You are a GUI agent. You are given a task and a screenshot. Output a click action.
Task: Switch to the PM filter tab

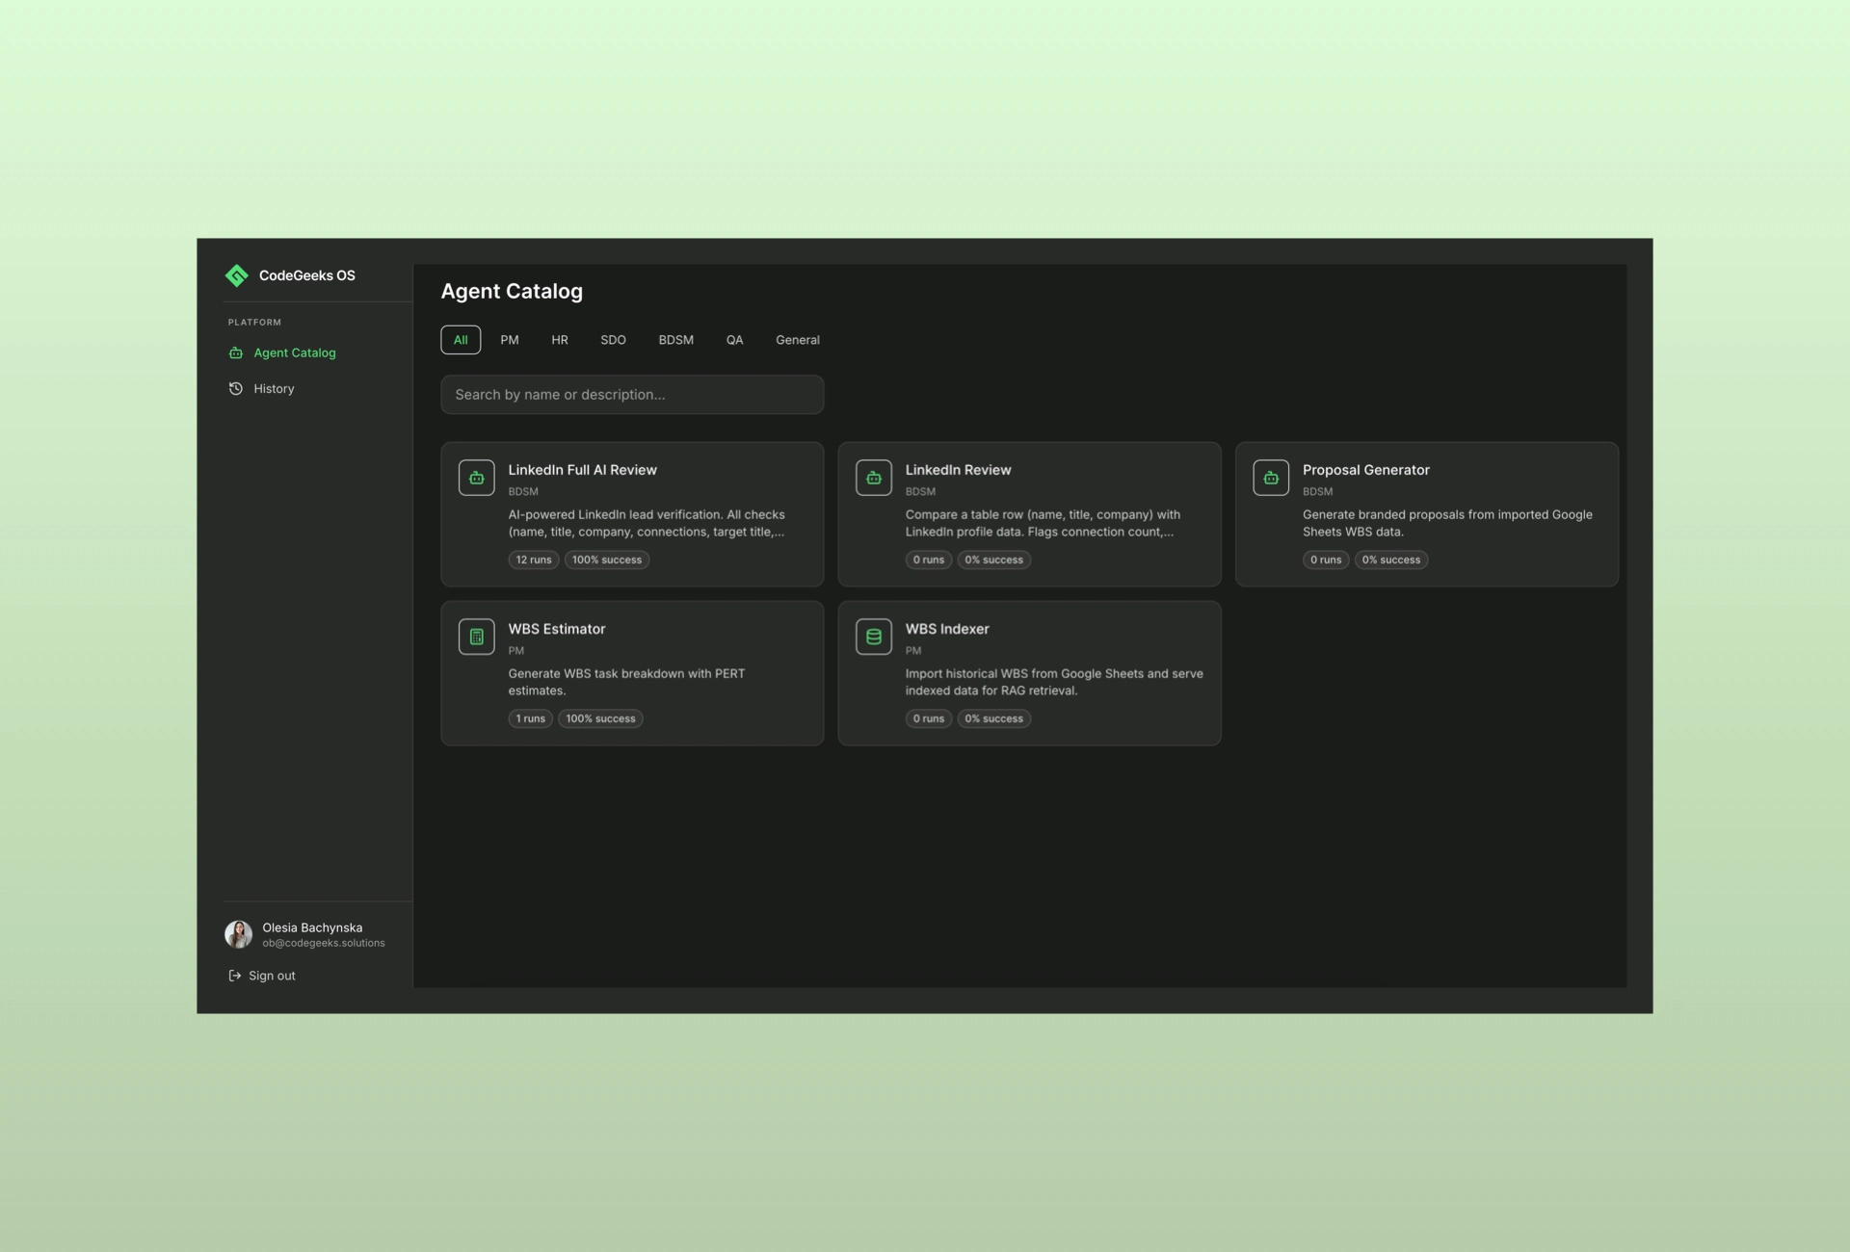(x=510, y=340)
